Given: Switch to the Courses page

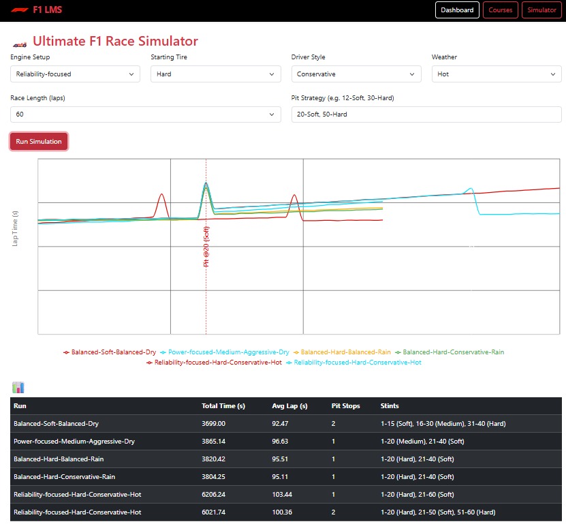Looking at the screenshot, I should pos(500,10).
